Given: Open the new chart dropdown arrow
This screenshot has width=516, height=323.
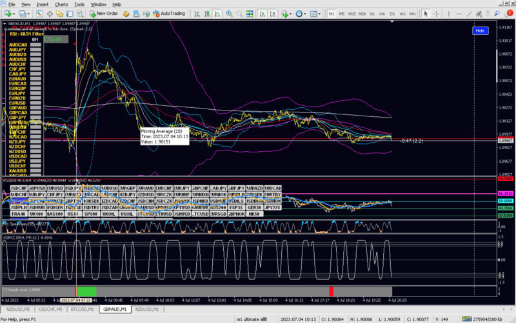Looking at the screenshot, I should [14, 13].
